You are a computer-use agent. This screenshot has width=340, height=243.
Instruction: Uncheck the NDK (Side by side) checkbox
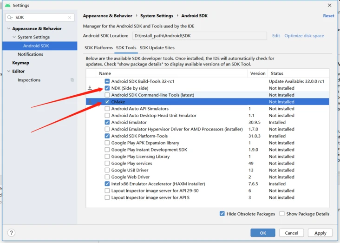click(107, 88)
